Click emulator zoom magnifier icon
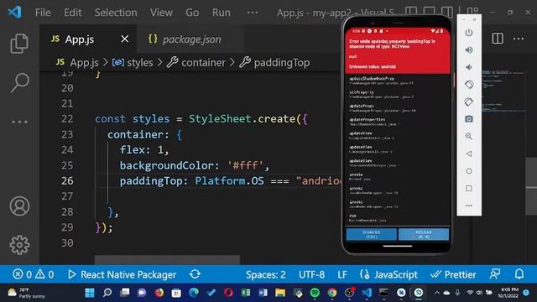The image size is (537, 302). [469, 136]
